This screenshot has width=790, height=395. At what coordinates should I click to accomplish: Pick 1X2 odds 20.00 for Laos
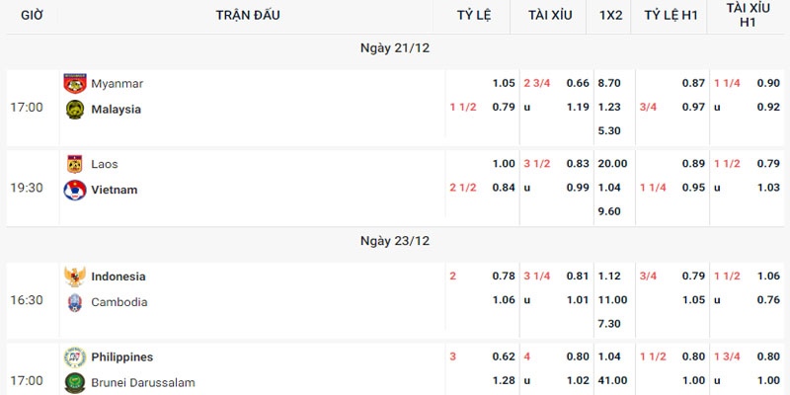609,164
